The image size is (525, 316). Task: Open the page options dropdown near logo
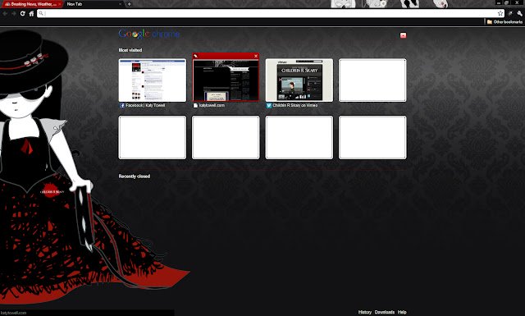click(403, 35)
